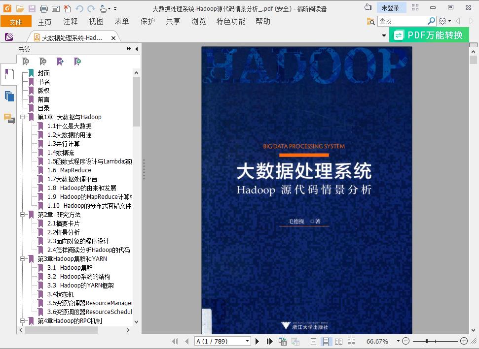Click the skin/appearance icon left of login
Image resolution: width=479 pixels, height=349 pixels.
pos(368,7)
